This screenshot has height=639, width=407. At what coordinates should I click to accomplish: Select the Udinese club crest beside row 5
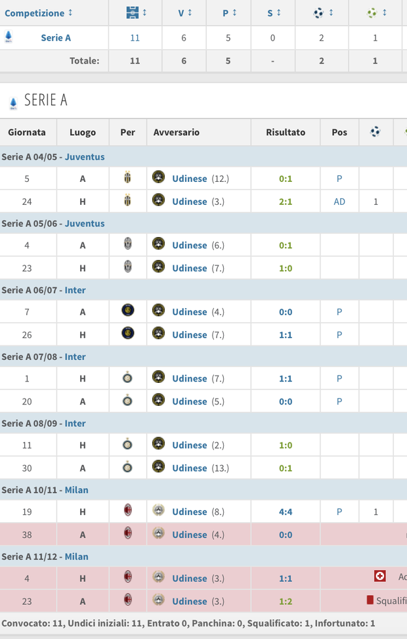pos(158,178)
